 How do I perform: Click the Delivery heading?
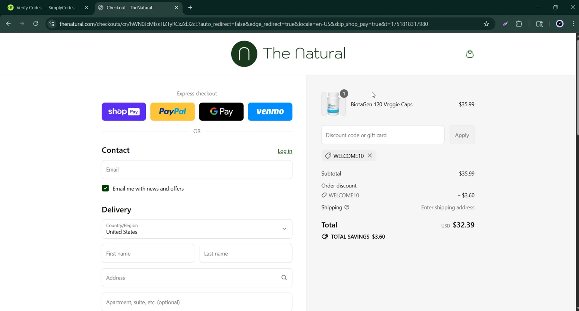tap(117, 209)
